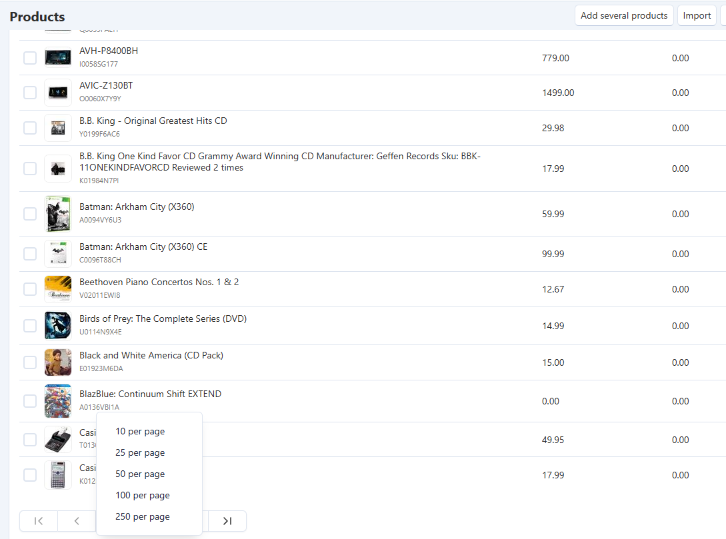Open Beethoven Piano Concertos Nos. 1 & 2
The height and width of the screenshot is (539, 726).
[159, 282]
